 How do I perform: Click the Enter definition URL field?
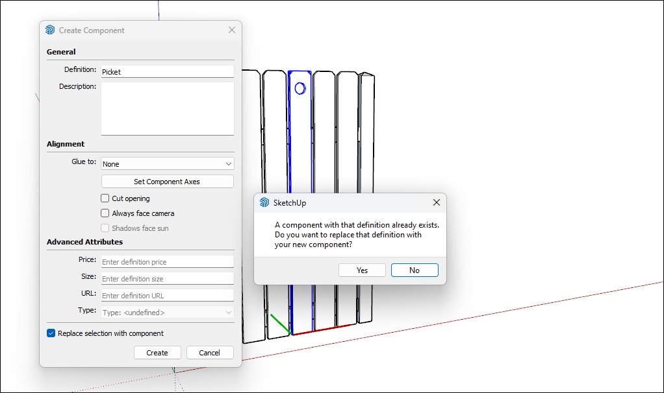pos(167,295)
